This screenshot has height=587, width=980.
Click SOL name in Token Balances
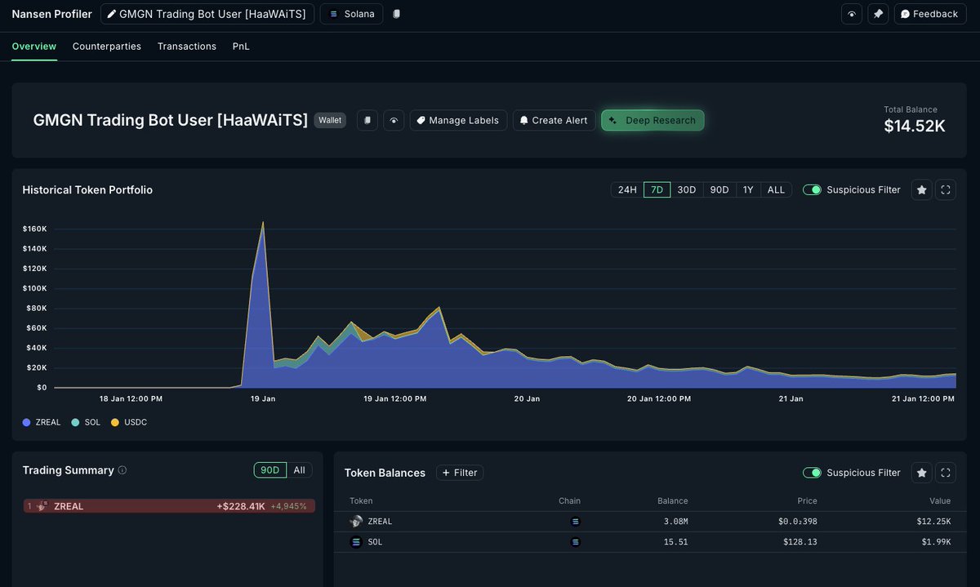coord(375,541)
